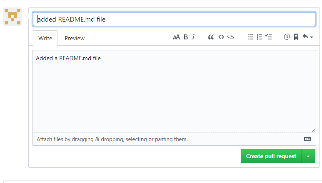Add a link using the chain icon
Viewport: 322px width, 183px height.
click(230, 37)
